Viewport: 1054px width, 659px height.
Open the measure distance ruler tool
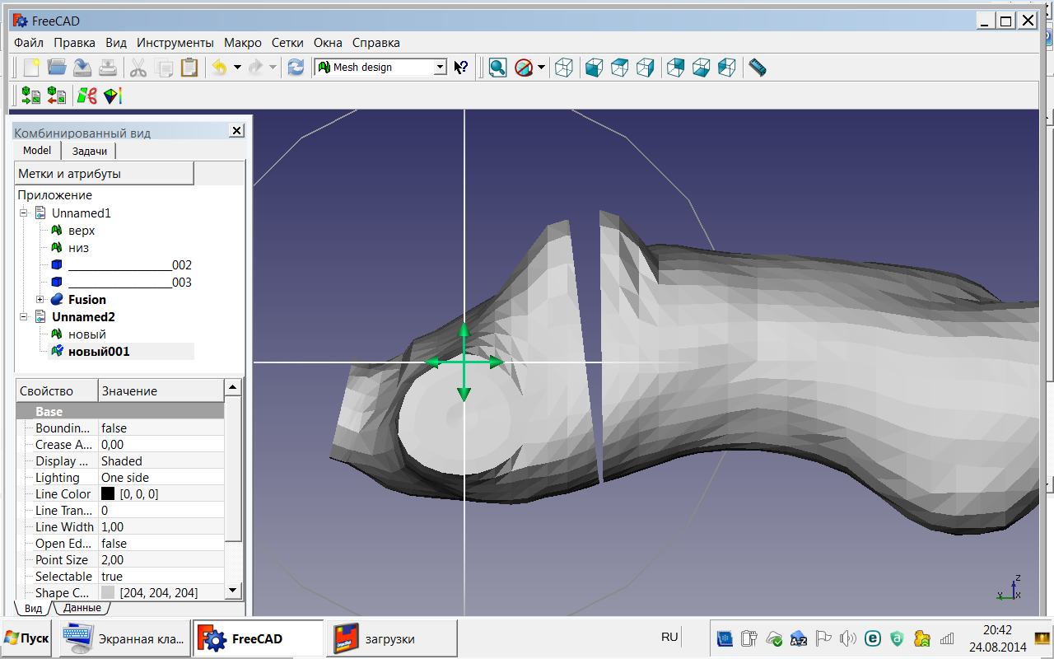click(758, 68)
